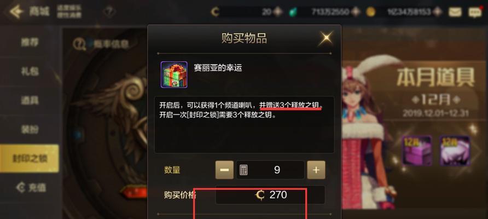Add more teal gem currency via plus
This screenshot has height=219, width=488.
tap(355, 12)
